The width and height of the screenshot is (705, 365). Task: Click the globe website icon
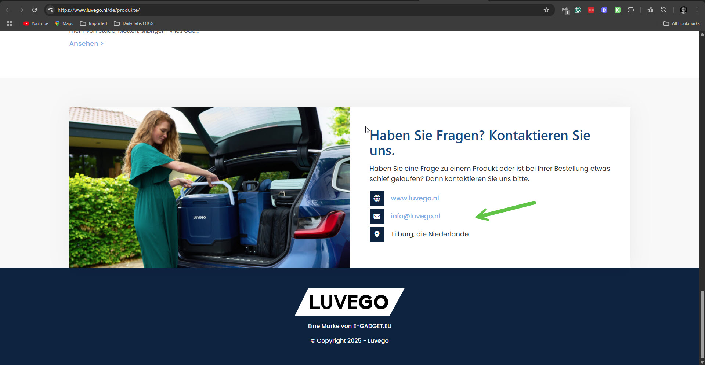[377, 198]
